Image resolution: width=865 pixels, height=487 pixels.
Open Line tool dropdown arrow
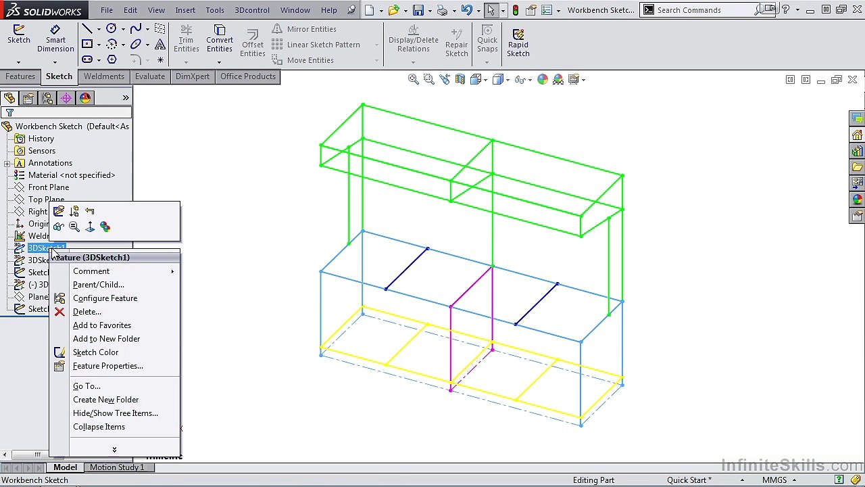99,29
